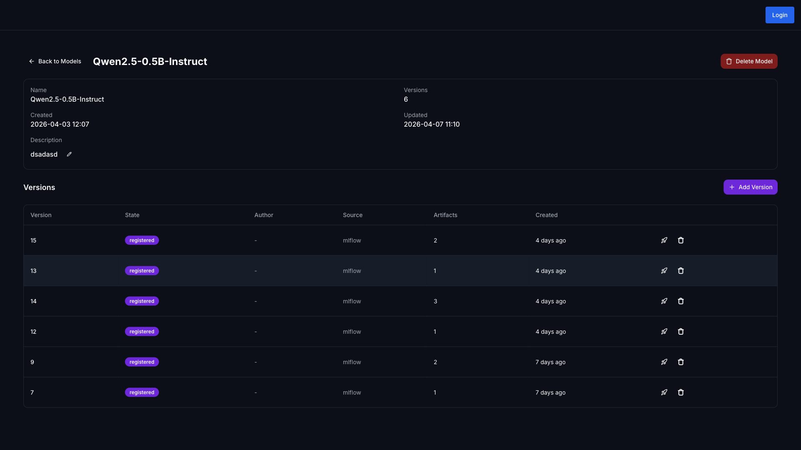The width and height of the screenshot is (801, 450).
Task: Click the registered badge on version 15
Action: (142, 240)
